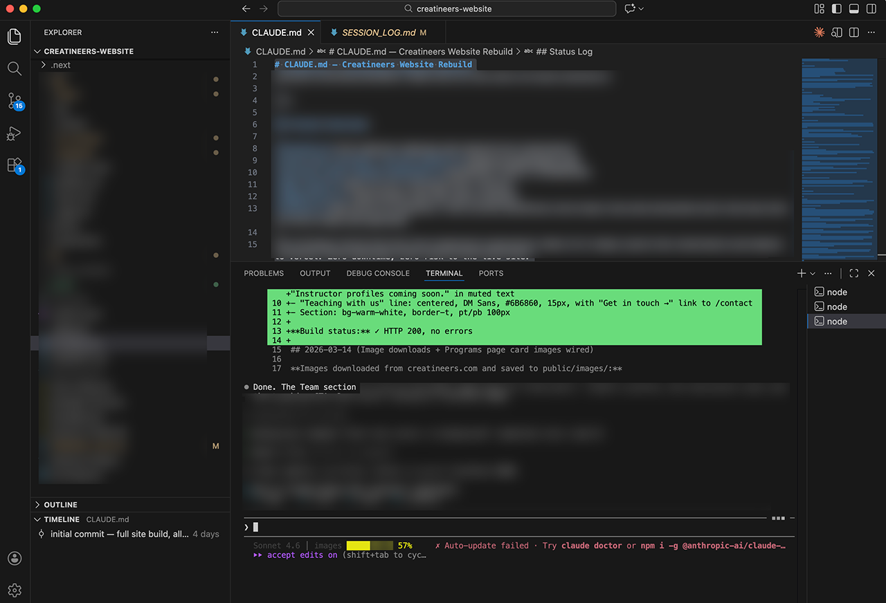Close the CLAUDE.md editor tab

[311, 33]
